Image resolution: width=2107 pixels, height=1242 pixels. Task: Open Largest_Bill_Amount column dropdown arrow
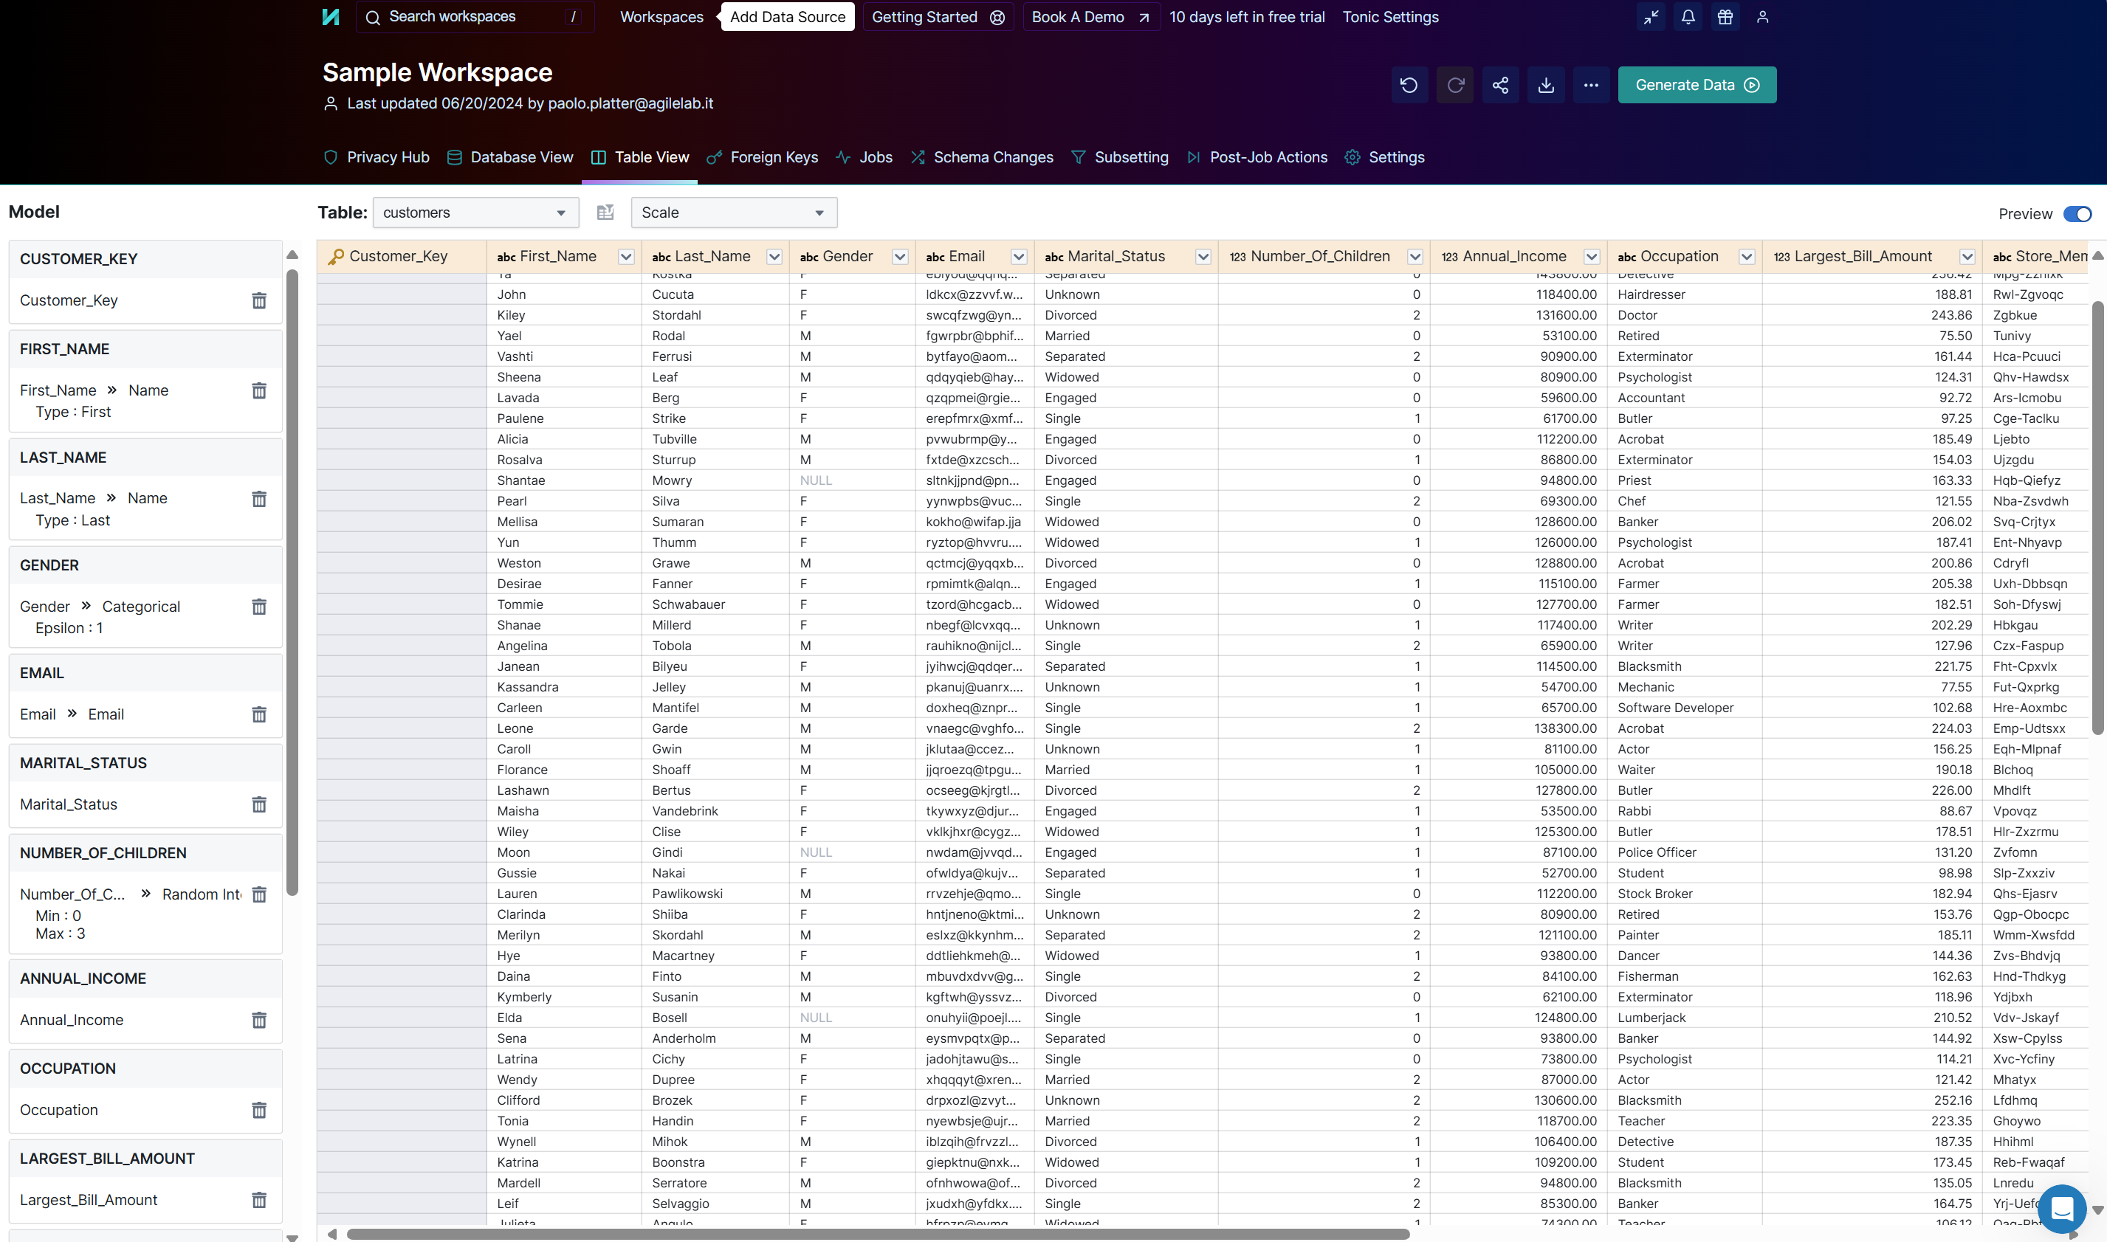pos(1967,257)
